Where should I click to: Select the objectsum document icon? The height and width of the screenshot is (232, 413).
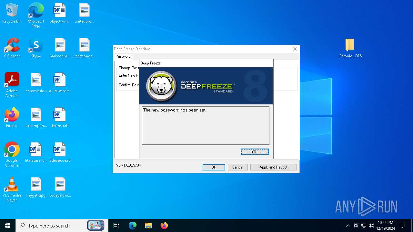[60, 14]
